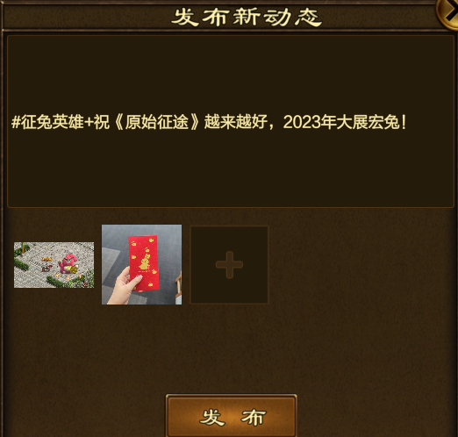Image resolution: width=458 pixels, height=437 pixels.
Task: Click the plus icon to add image
Action: pos(229,264)
